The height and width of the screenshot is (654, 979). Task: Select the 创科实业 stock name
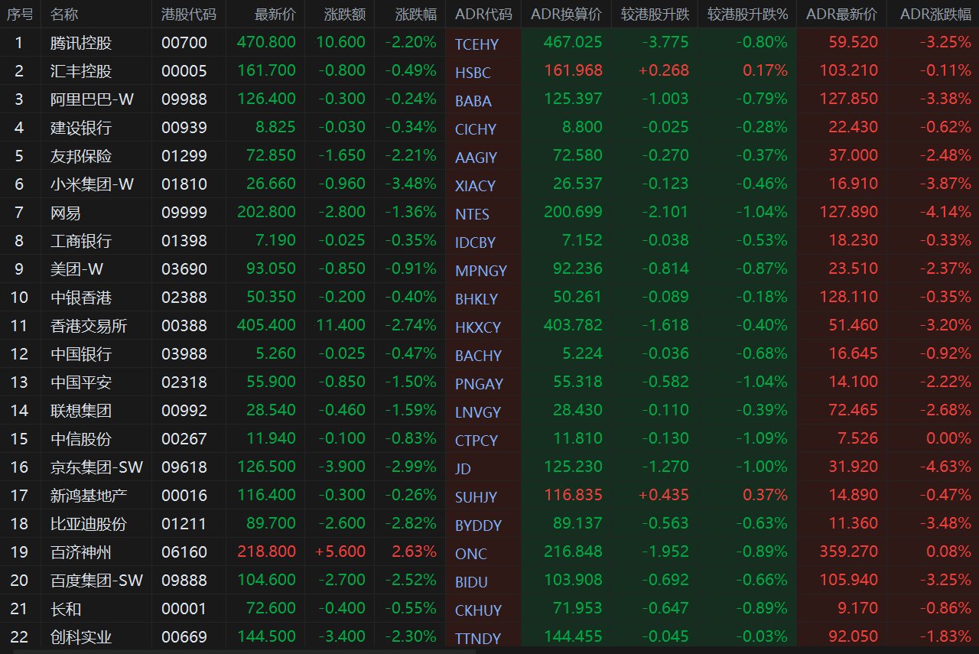[x=81, y=636]
